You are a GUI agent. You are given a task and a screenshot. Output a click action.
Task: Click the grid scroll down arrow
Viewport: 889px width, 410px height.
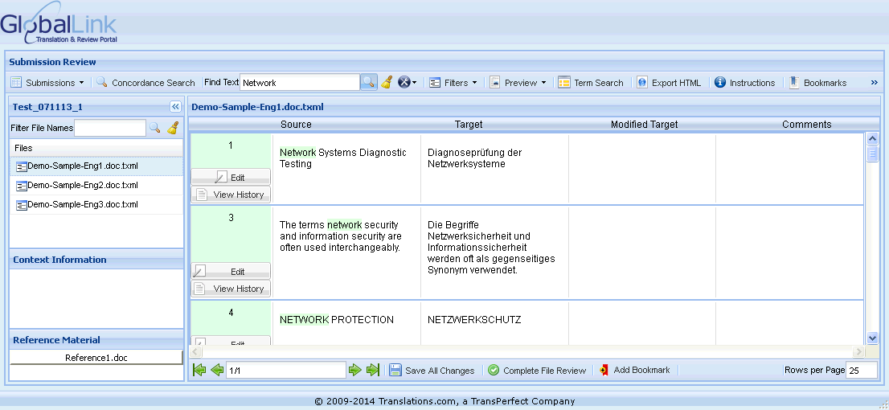(873, 338)
